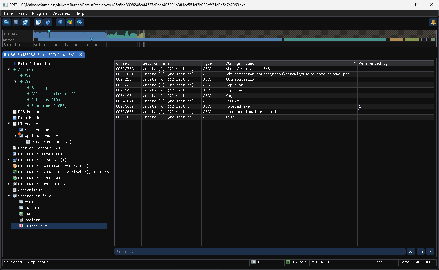This screenshot has width=439, height=270.
Task: Select the notepad.exe string row
Action: coord(274,106)
